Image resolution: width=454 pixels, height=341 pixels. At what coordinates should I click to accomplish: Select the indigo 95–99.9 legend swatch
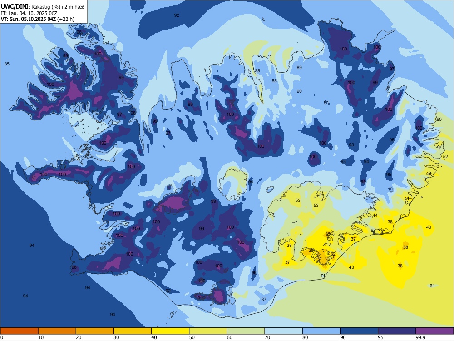397,331
